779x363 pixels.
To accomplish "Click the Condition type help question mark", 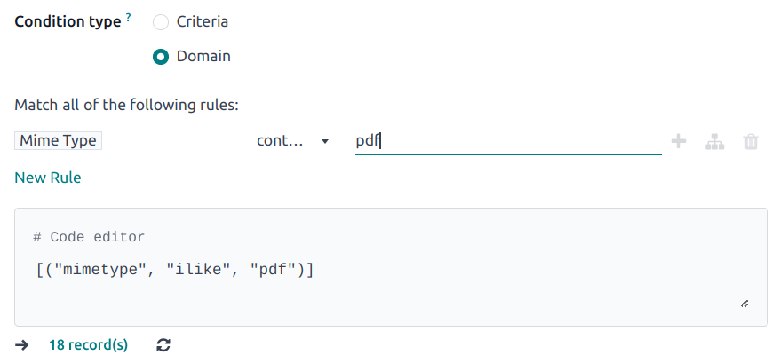I will click(x=129, y=18).
